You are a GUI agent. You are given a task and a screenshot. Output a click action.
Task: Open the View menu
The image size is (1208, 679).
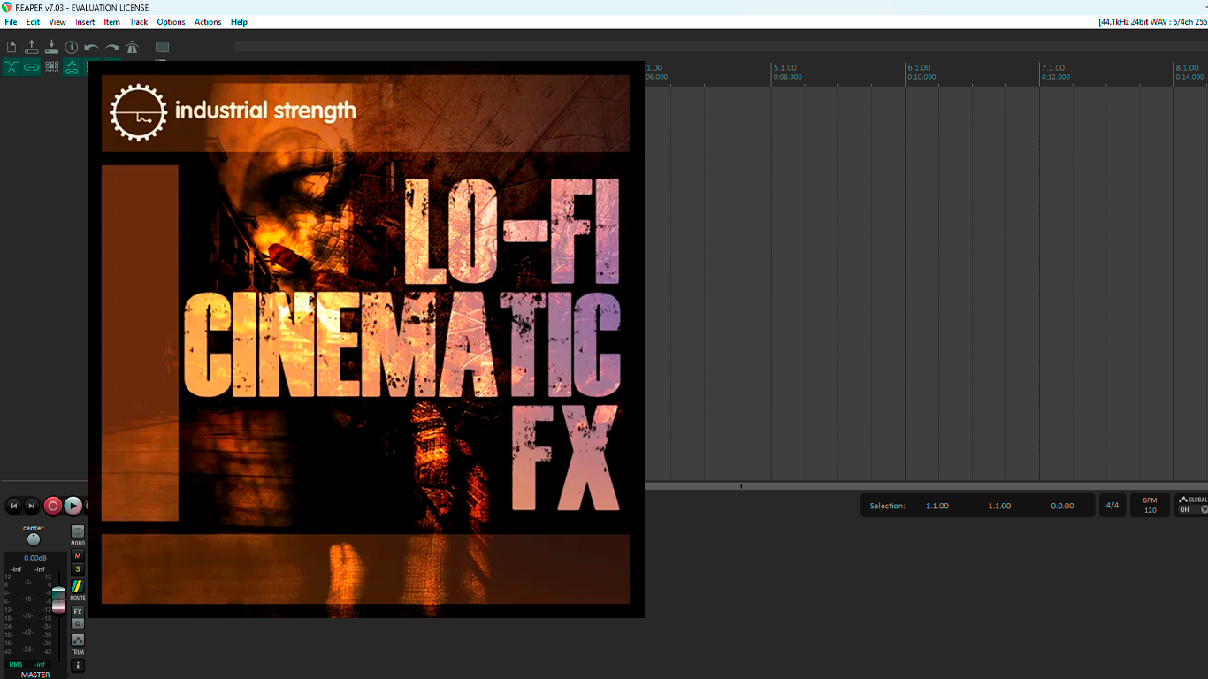pos(57,22)
